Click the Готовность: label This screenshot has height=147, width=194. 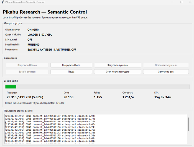pos(12,50)
